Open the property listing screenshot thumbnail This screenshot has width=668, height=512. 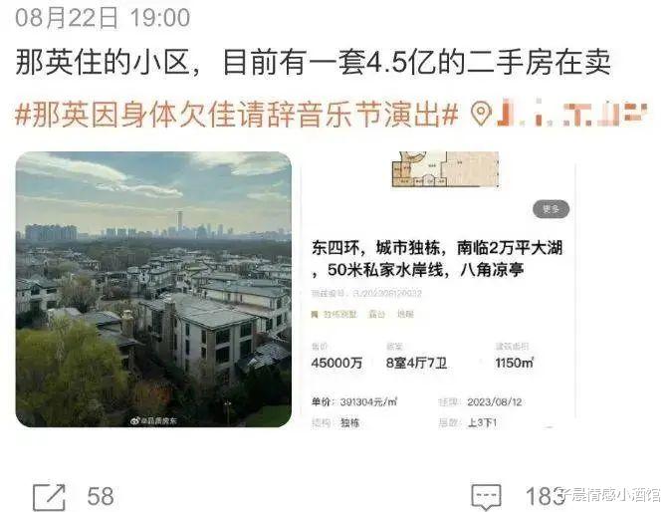point(439,290)
